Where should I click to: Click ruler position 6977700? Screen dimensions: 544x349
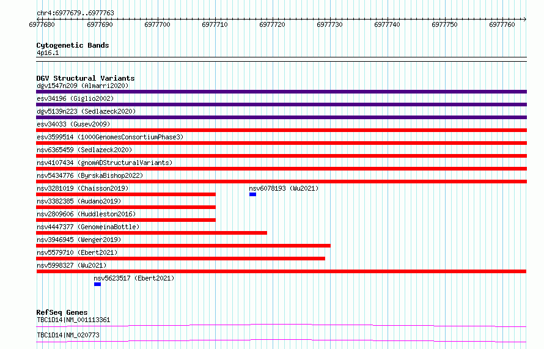(158, 25)
